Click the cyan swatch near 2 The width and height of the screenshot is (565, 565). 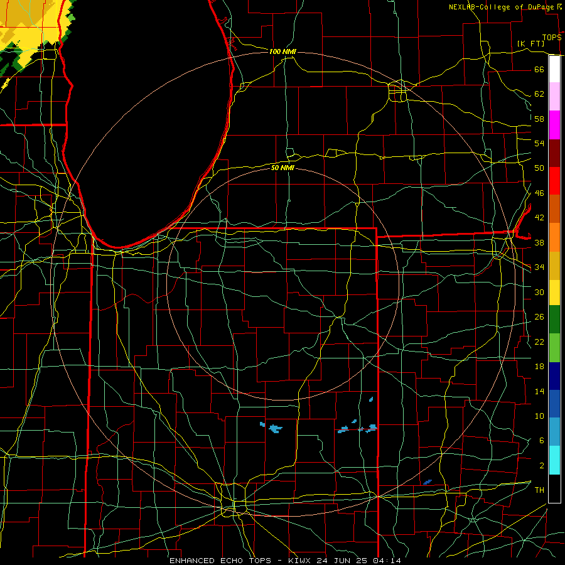(x=554, y=460)
